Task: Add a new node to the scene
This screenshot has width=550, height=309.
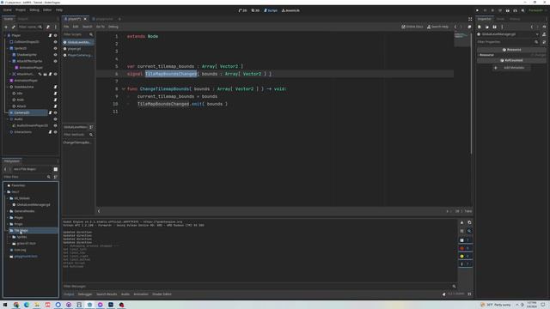Action: [x=6, y=27]
